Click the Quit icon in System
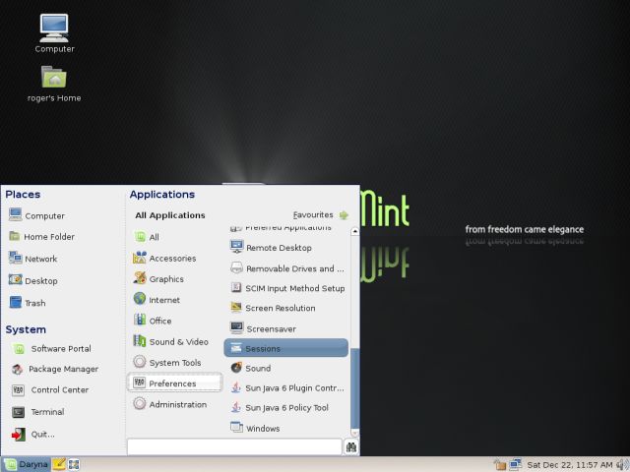The width and height of the screenshot is (630, 472). (x=18, y=435)
